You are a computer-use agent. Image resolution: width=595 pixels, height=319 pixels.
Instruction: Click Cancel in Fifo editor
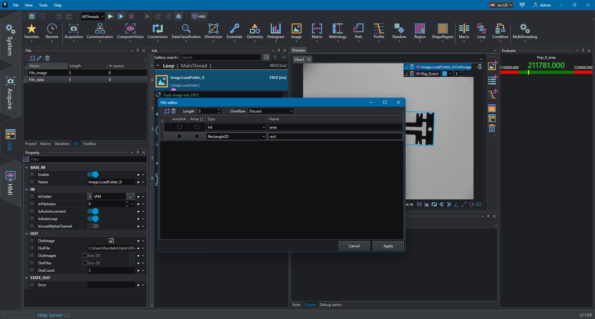coord(354,246)
